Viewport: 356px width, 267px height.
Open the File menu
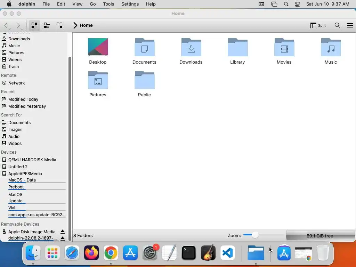46,4
